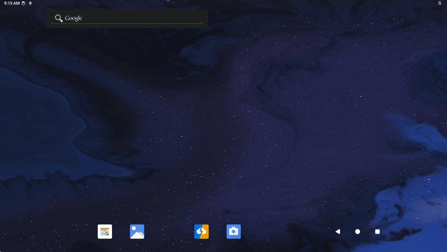447x252 pixels.
Task: Open the Gallery app from the dock
Action: (137, 232)
